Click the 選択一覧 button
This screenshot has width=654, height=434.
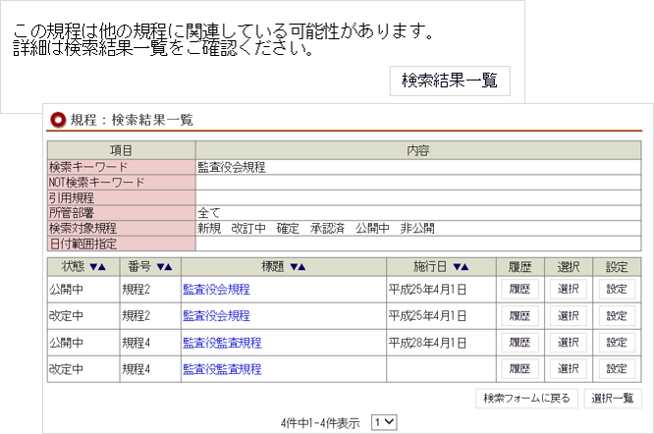pos(613,399)
